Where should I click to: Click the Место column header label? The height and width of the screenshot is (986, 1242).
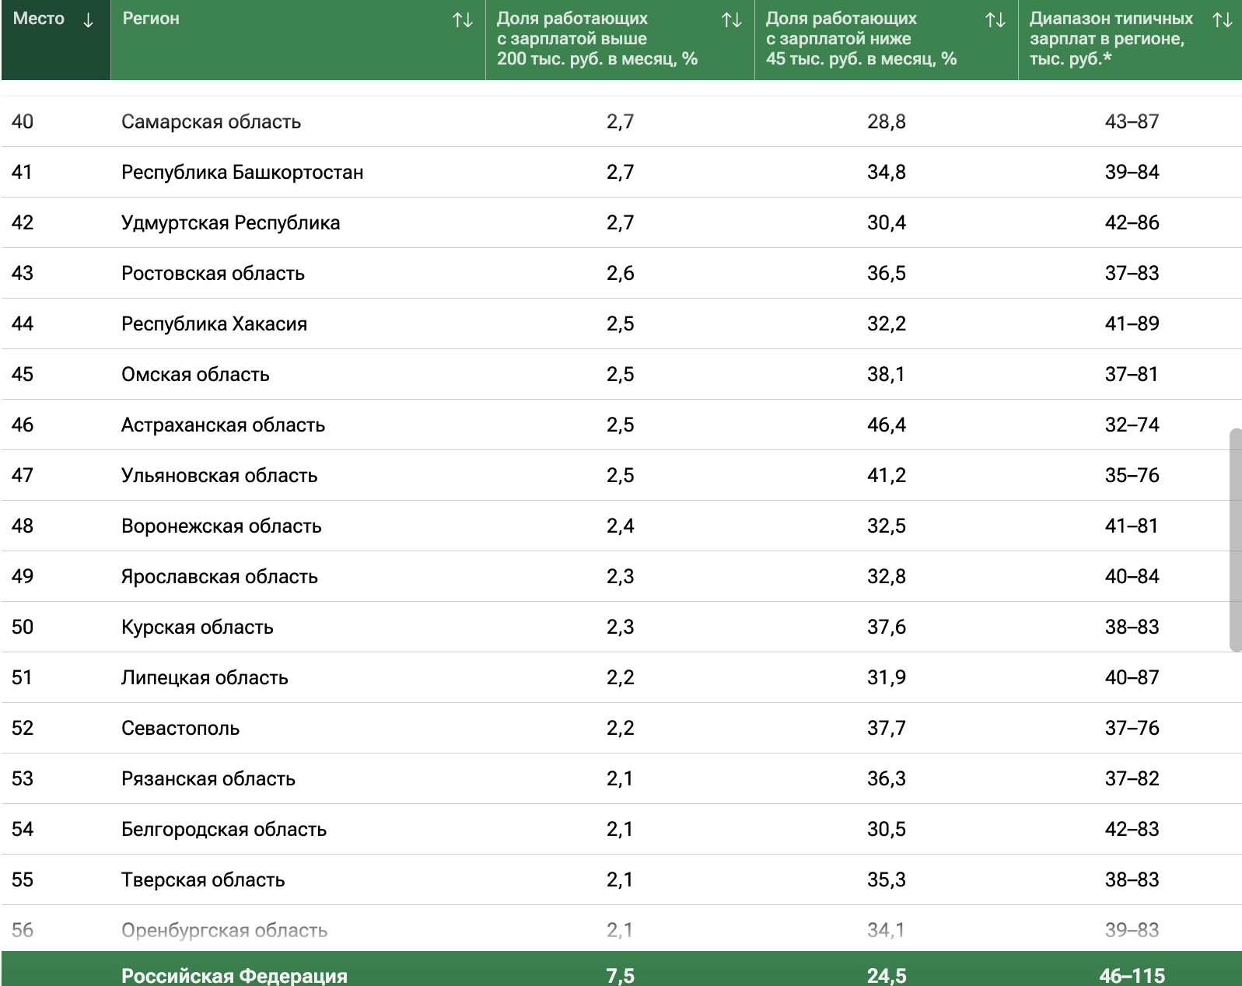pos(39,19)
